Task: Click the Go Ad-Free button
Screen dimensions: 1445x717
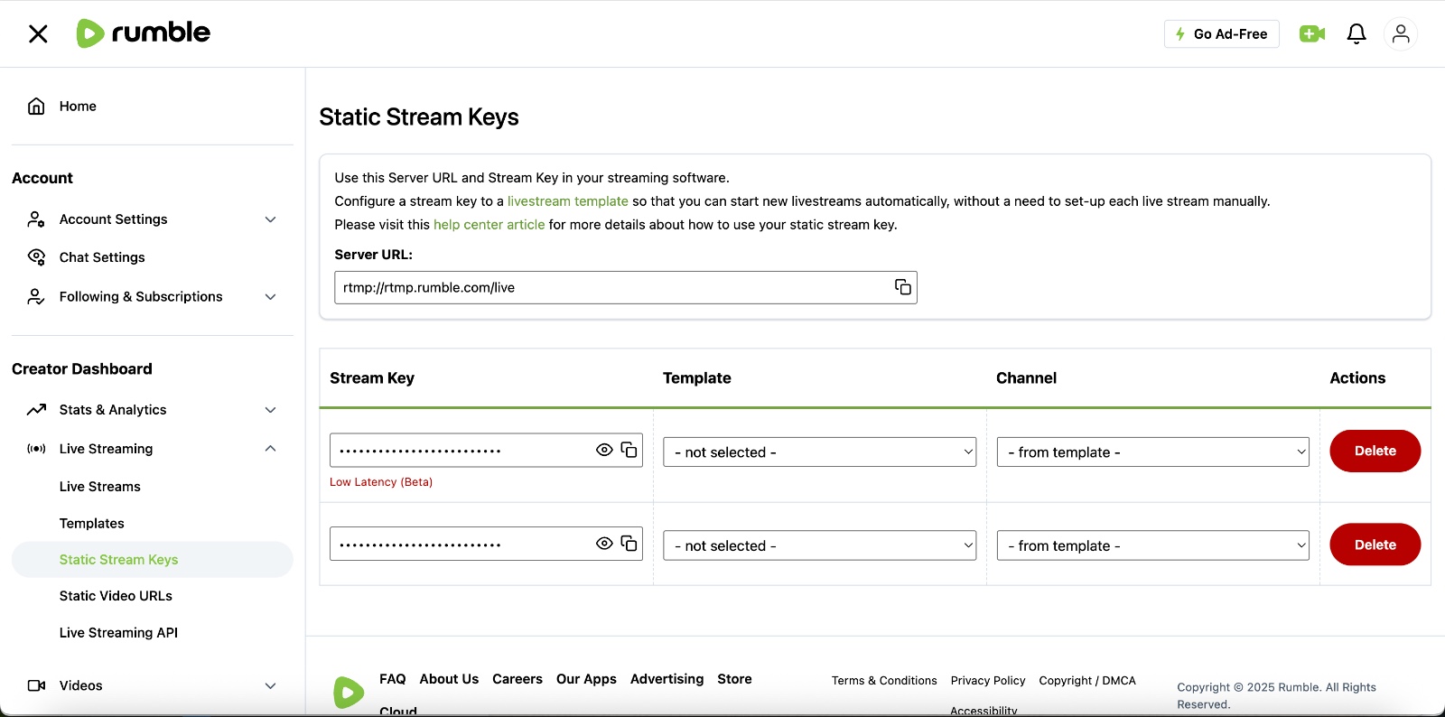Action: click(x=1221, y=34)
